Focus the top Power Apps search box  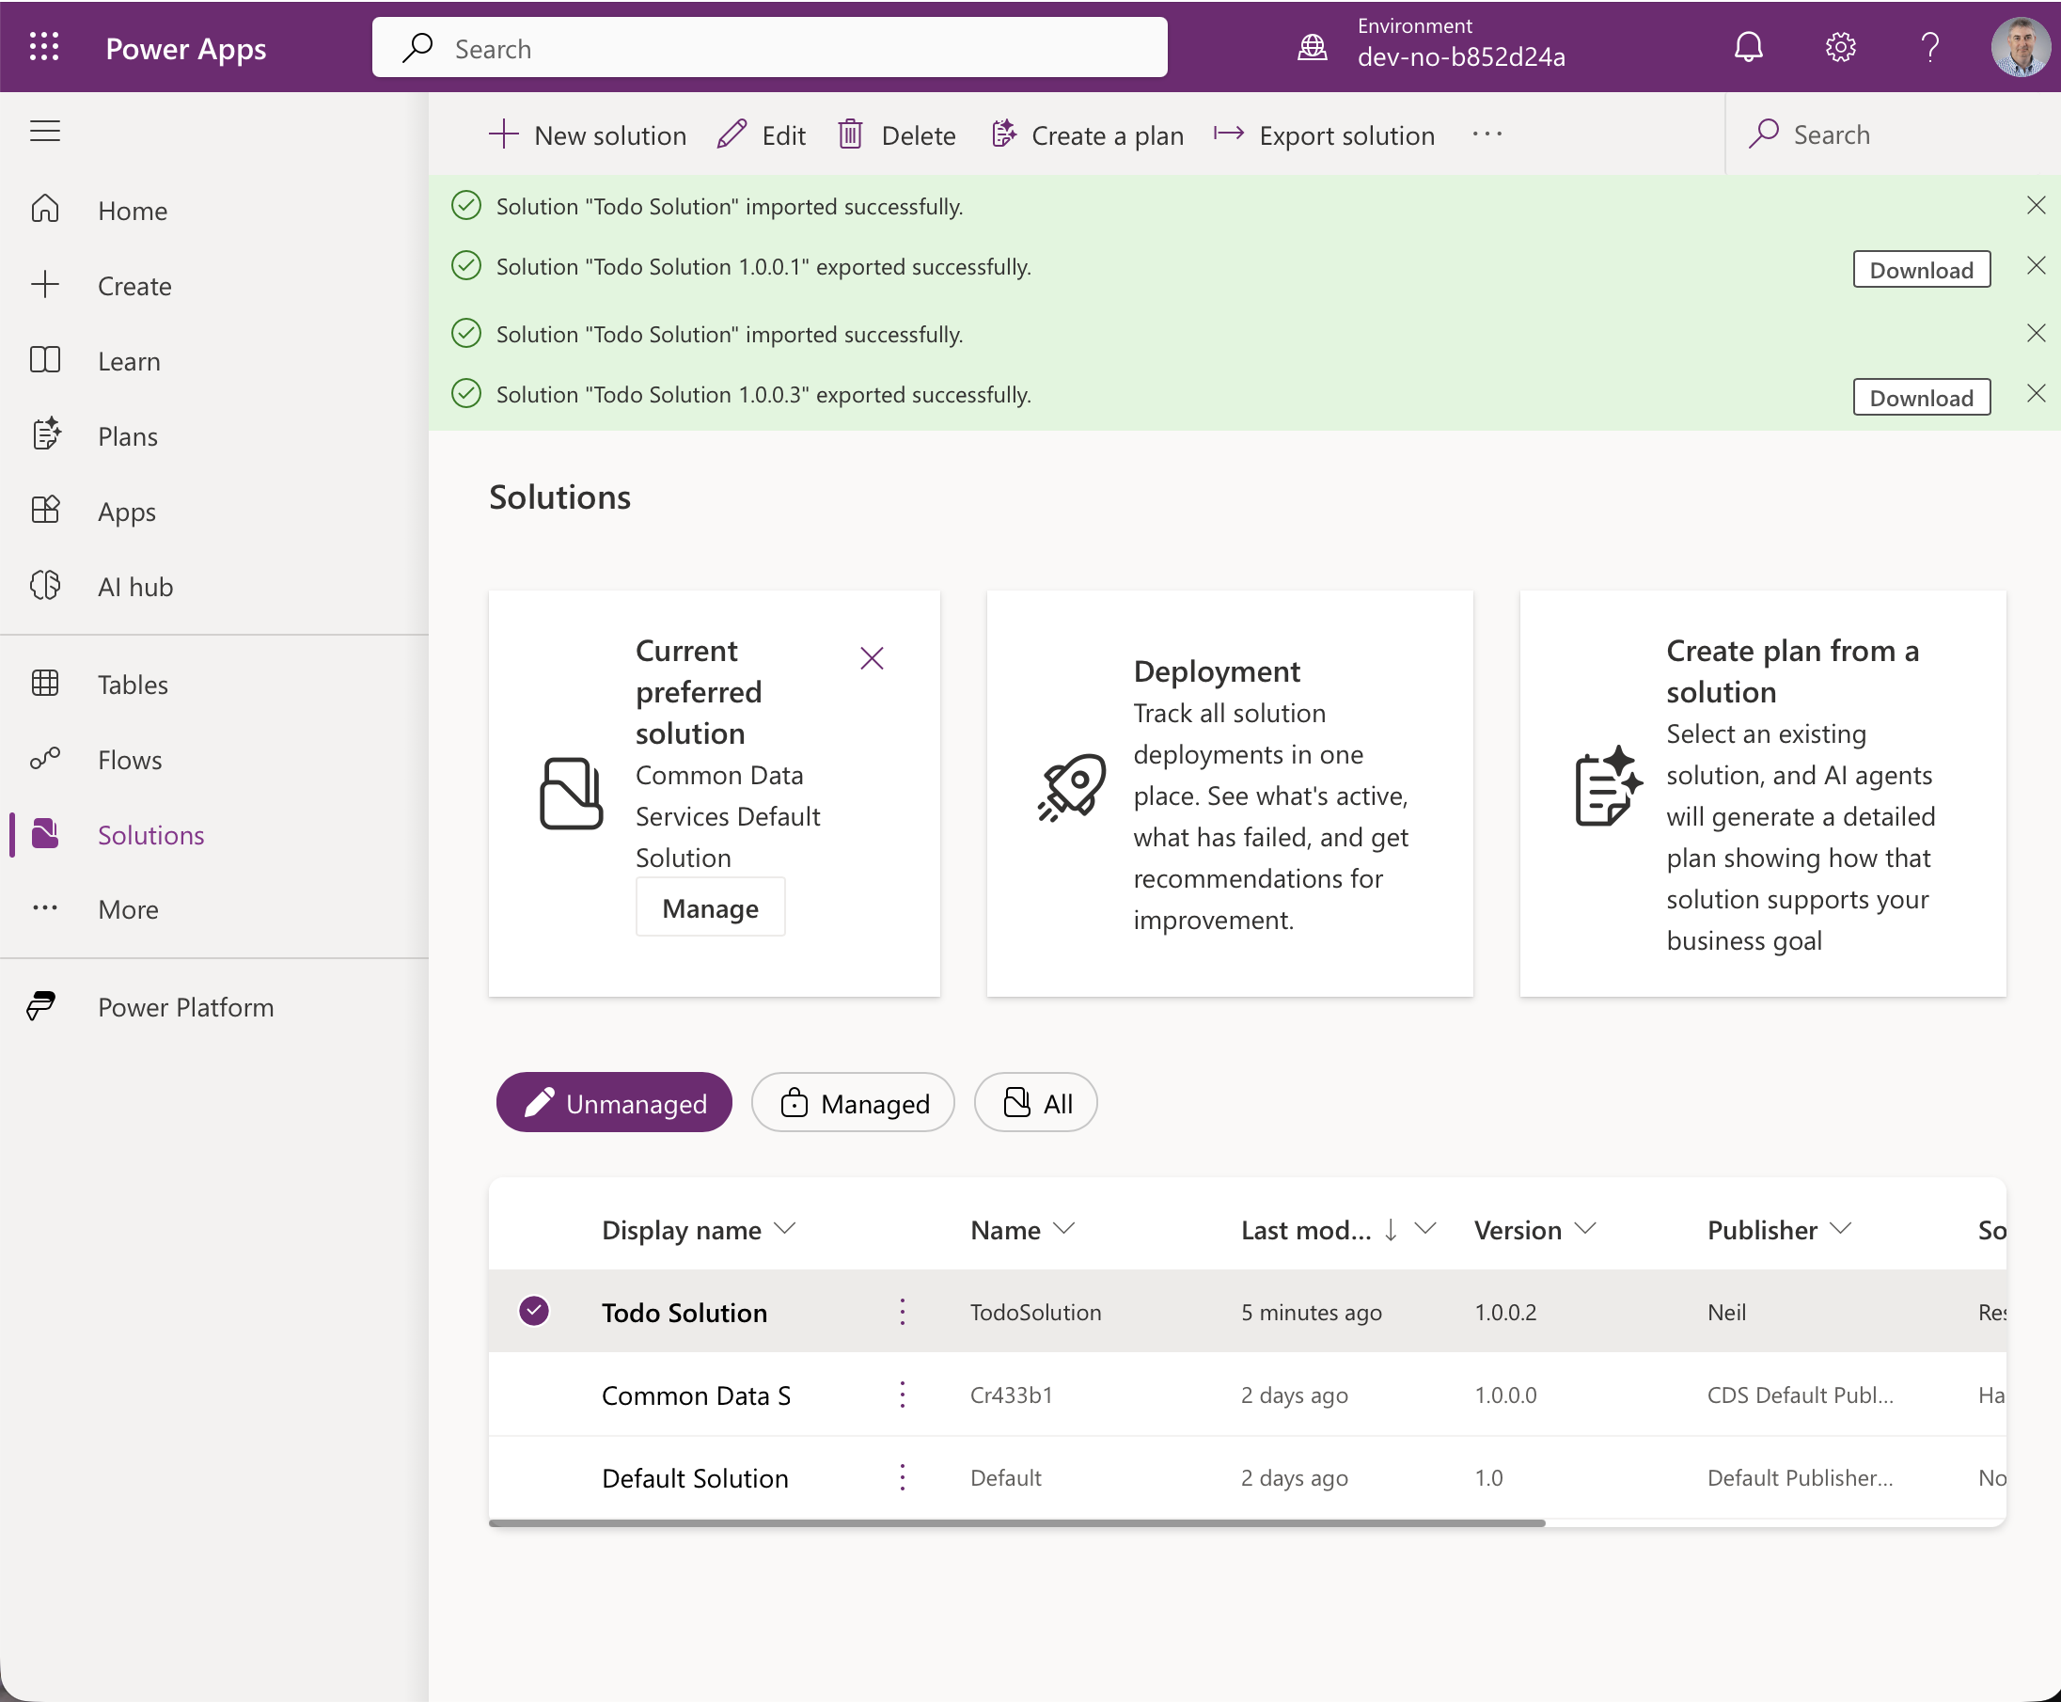(x=770, y=48)
